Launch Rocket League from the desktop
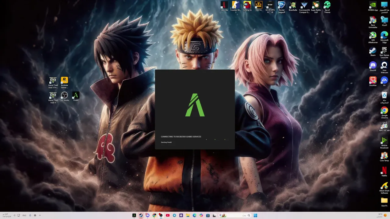This screenshot has height=219, width=390. (282, 7)
